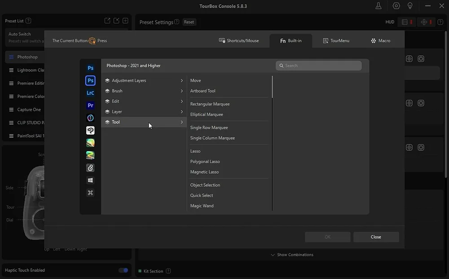
Task: Expand the Tool category chevron
Action: click(x=181, y=122)
